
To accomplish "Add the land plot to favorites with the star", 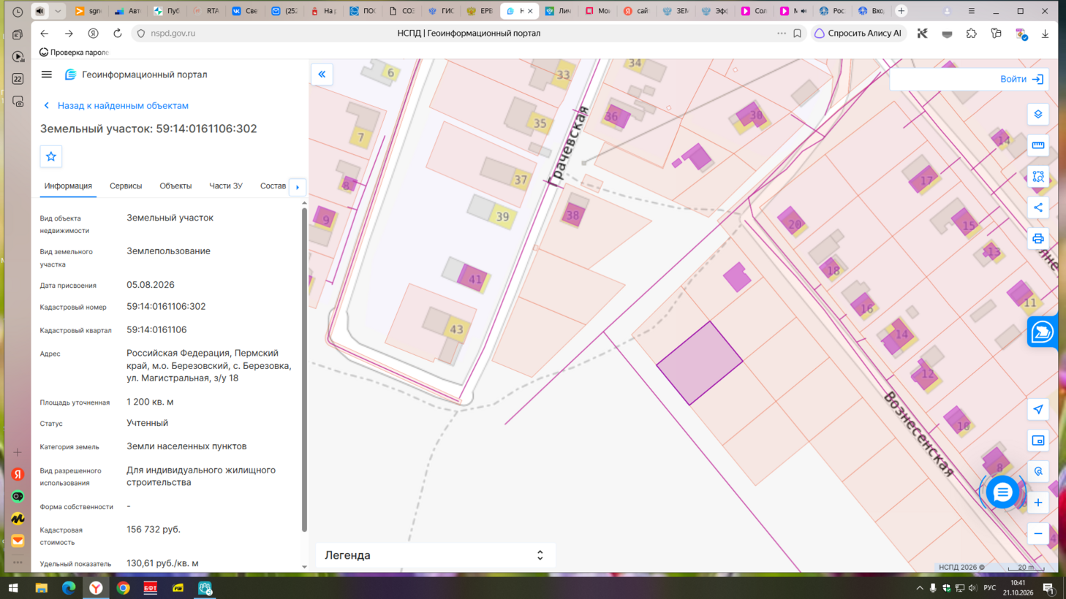I will (51, 156).
